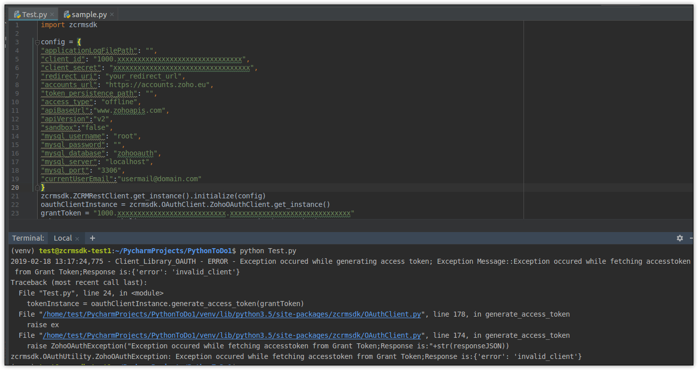Screen dimensions: 698x370
Task: Click the final zcrmsdk.OAuthUtility.ZohoOAuthException line
Action: coord(296,356)
